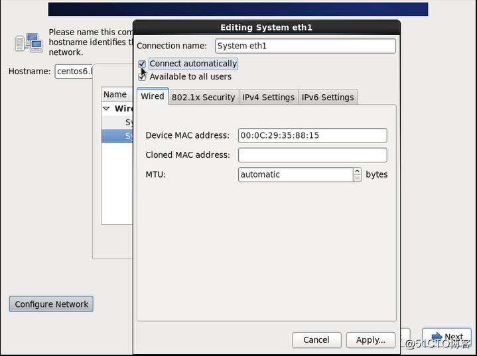Open the 802.1x Security tab

[x=203, y=97]
